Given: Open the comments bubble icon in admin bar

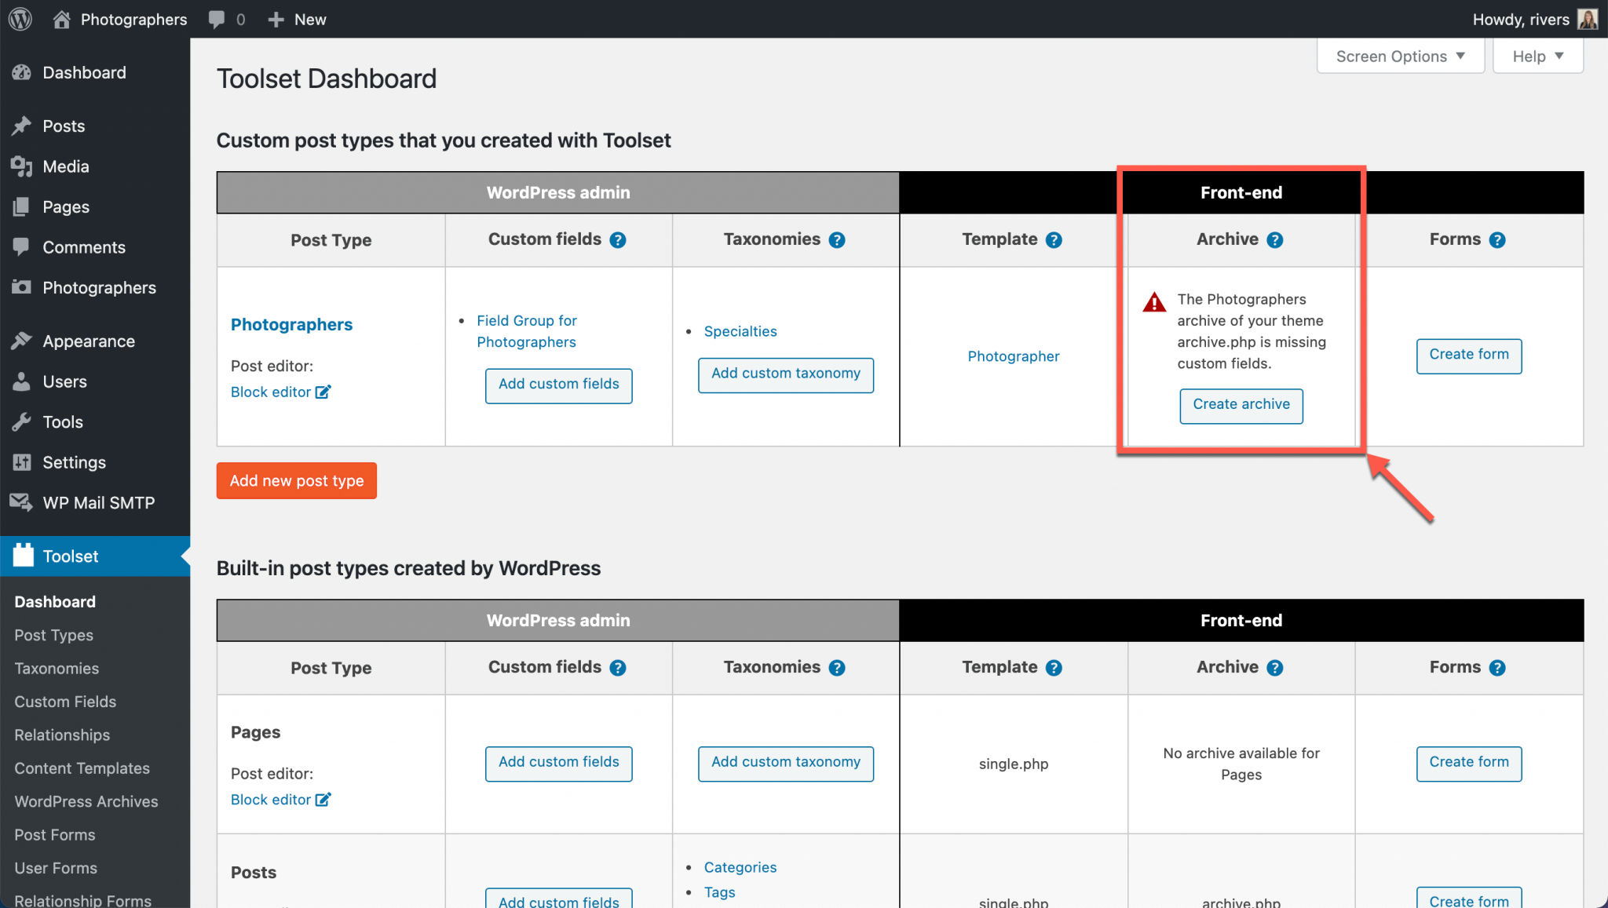Looking at the screenshot, I should 217,20.
